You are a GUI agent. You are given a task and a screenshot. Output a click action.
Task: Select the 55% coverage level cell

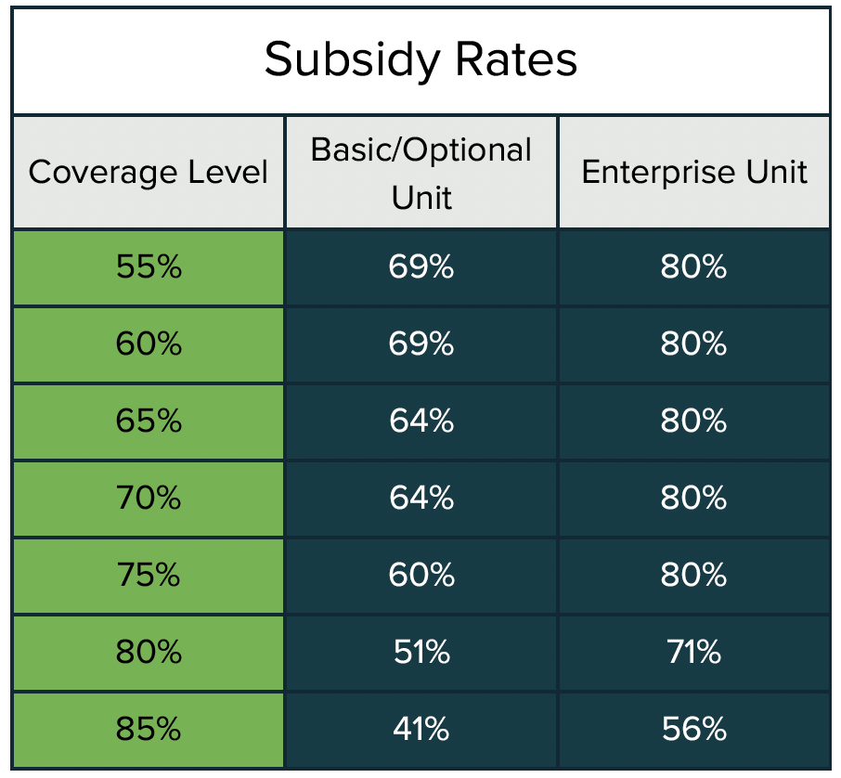[x=149, y=267]
